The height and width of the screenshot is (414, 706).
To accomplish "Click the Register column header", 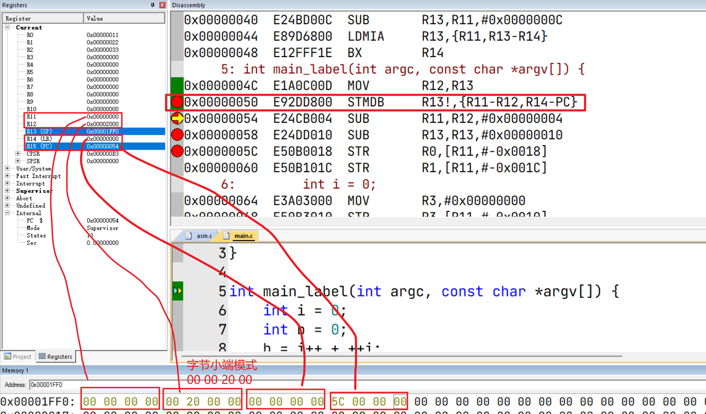I will point(43,18).
